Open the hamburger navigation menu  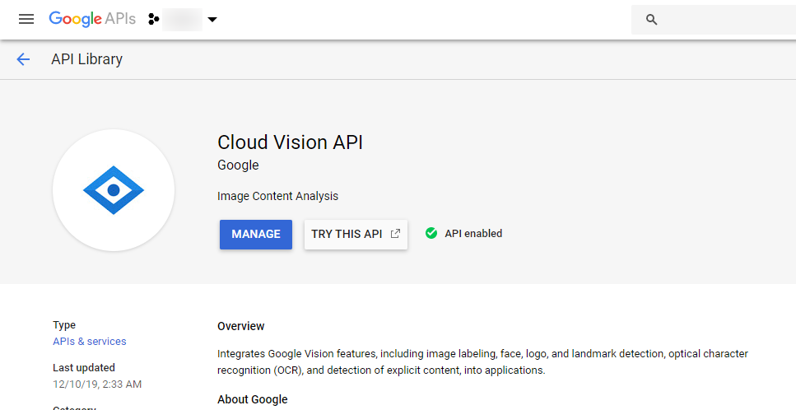26,19
